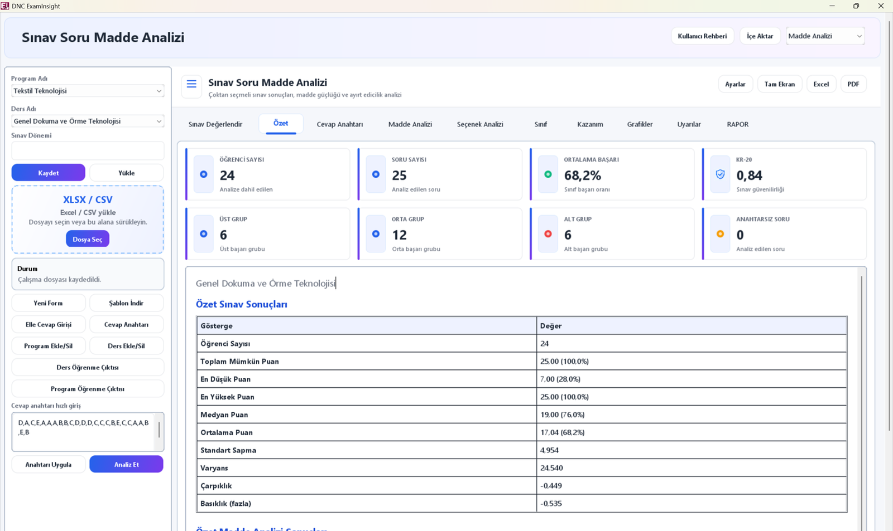Select the "En Düşük Puan" table cell
Viewport: 893px width, 531px height.
click(x=367, y=379)
